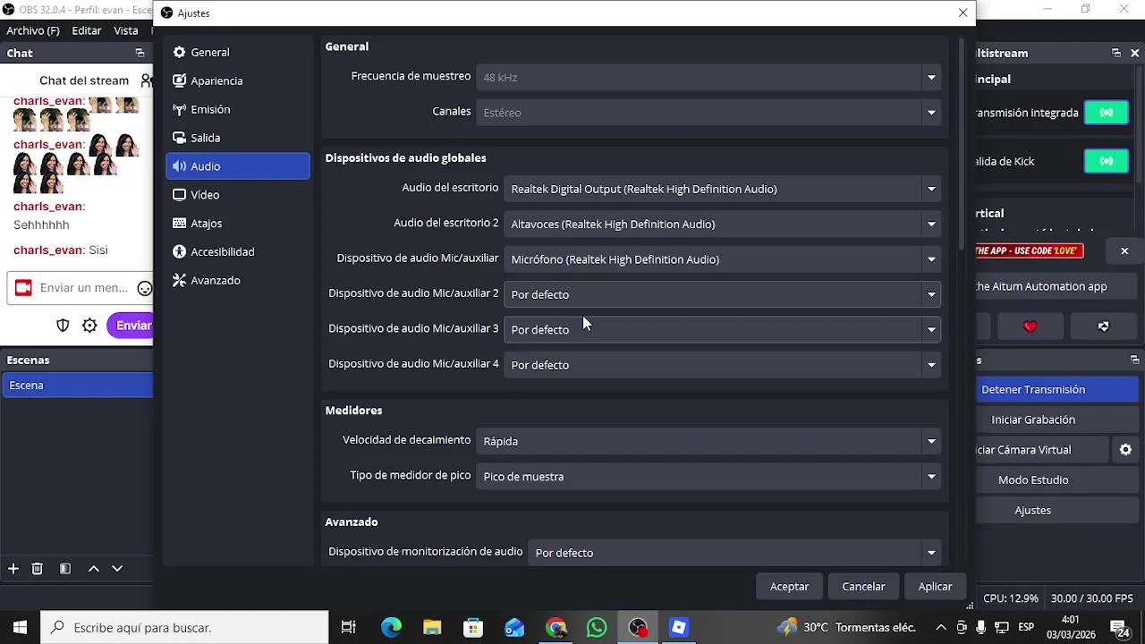The height and width of the screenshot is (644, 1145).
Task: Click the Ajustes dialog vertical scrollbar
Action: pos(962,143)
